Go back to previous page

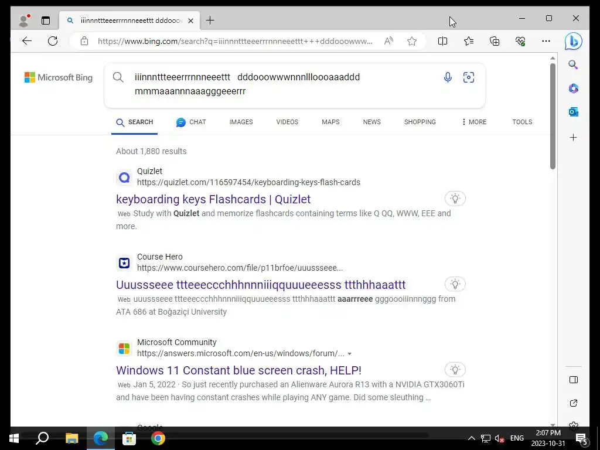[27, 41]
